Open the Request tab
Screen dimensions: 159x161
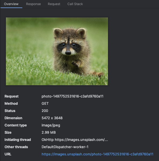coord(54,4)
